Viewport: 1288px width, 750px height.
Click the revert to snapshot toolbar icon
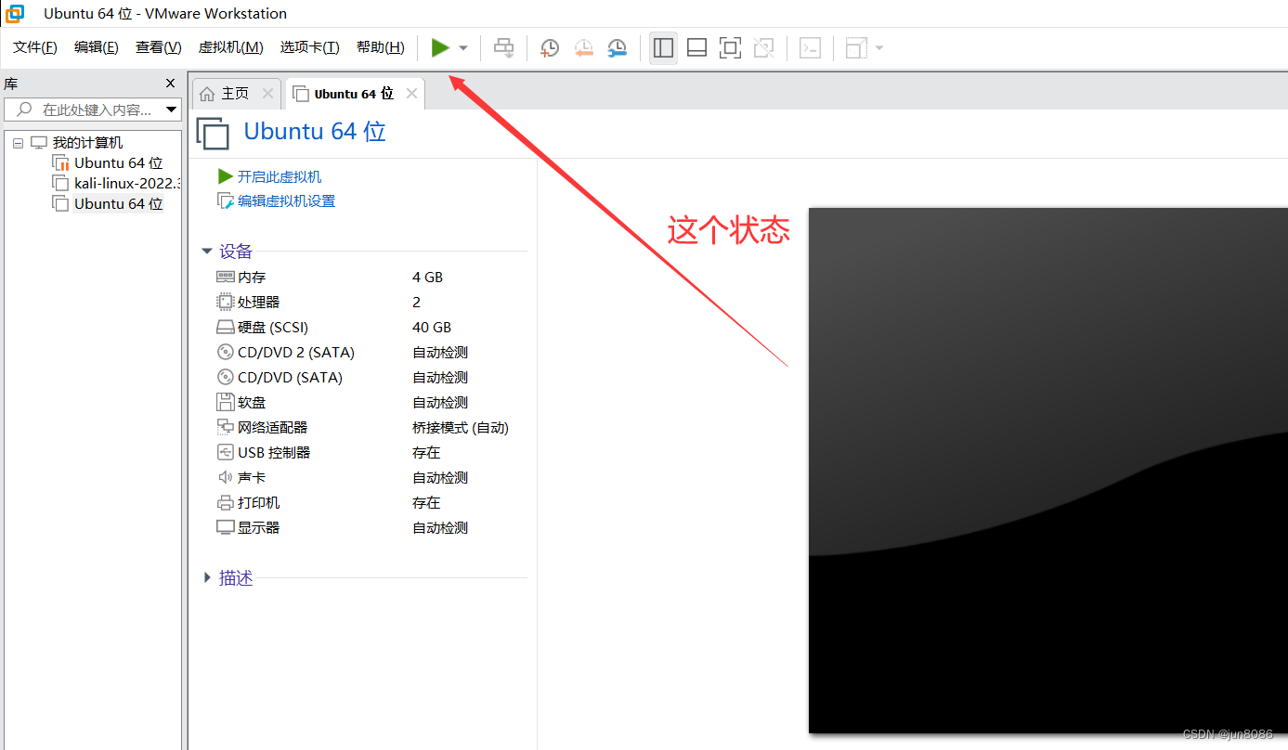(583, 47)
